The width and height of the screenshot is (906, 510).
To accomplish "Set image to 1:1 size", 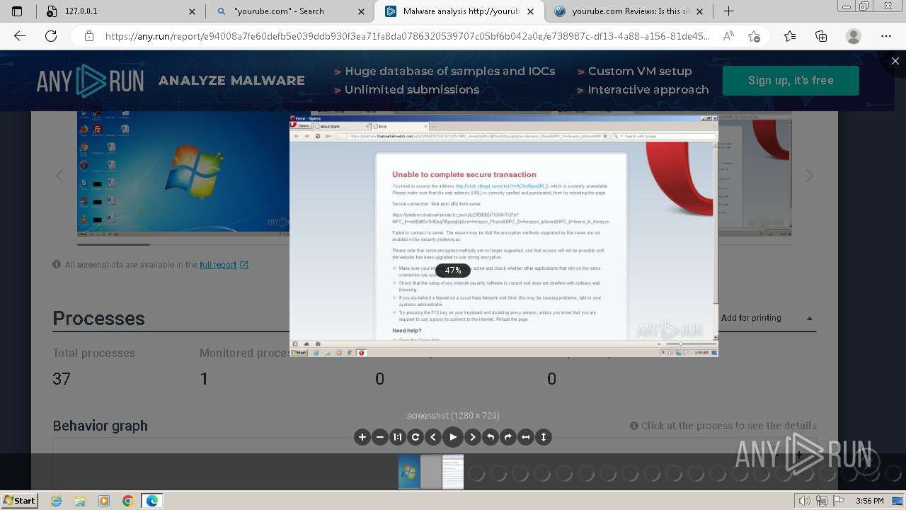I will [398, 437].
